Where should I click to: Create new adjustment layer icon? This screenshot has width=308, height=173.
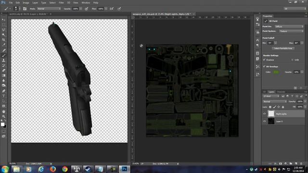pyautogui.click(x=286, y=163)
